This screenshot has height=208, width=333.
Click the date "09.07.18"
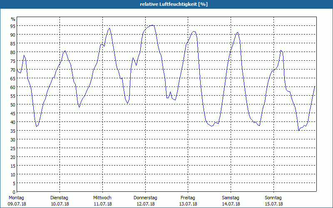tap(17, 204)
